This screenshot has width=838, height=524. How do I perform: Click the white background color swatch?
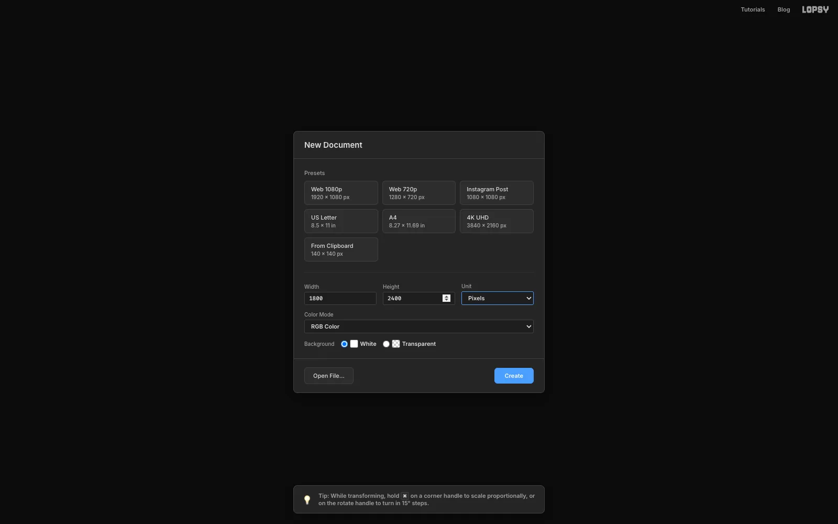pos(354,344)
